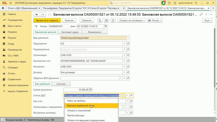Expand Подразделение dropdown arrow
217x122 pixels.
(124, 49)
